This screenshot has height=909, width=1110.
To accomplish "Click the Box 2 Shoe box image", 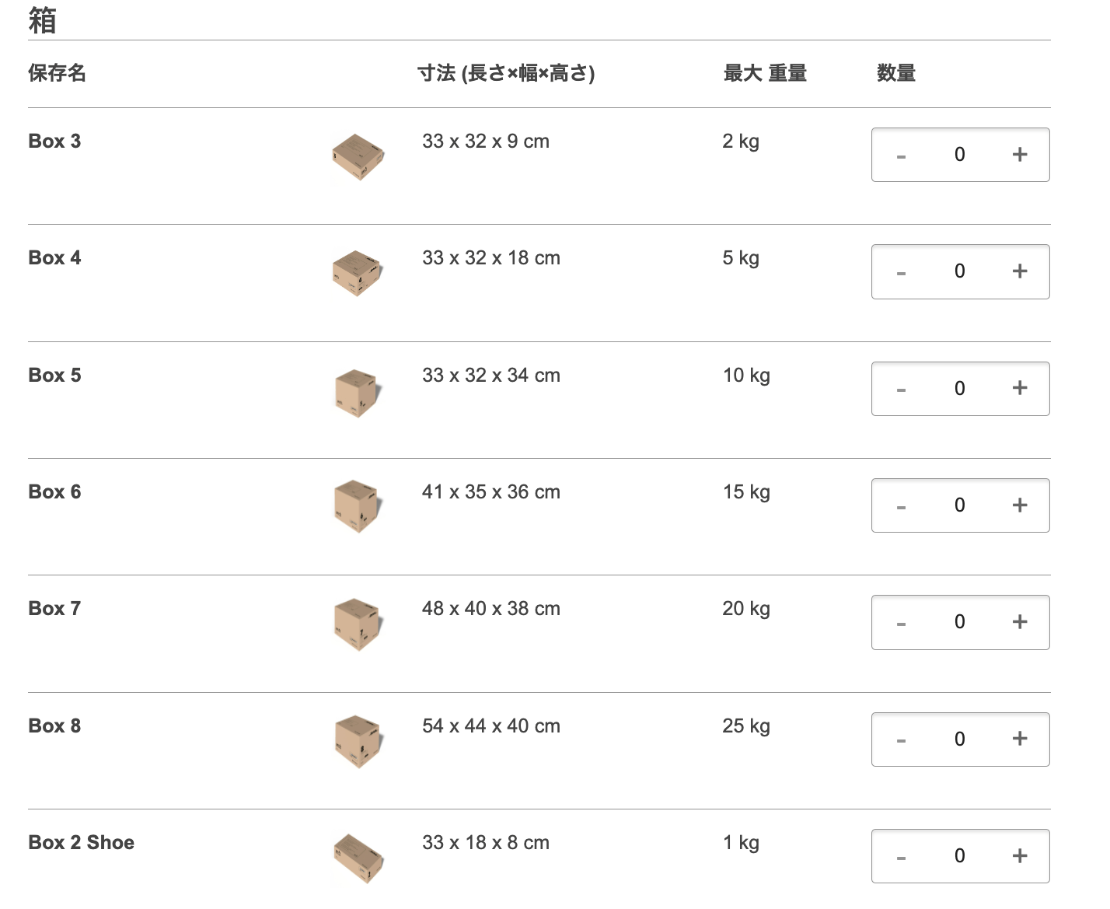I will coord(358,858).
